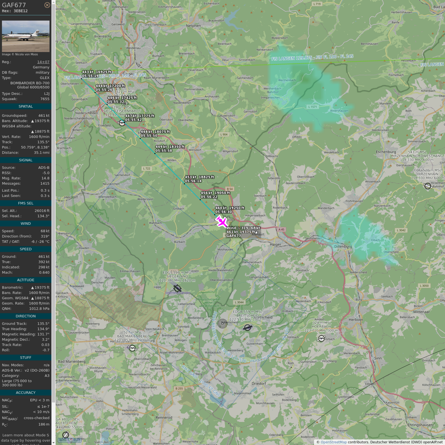Click the sidebar scroll up arrow

pyautogui.click(x=53, y=2)
